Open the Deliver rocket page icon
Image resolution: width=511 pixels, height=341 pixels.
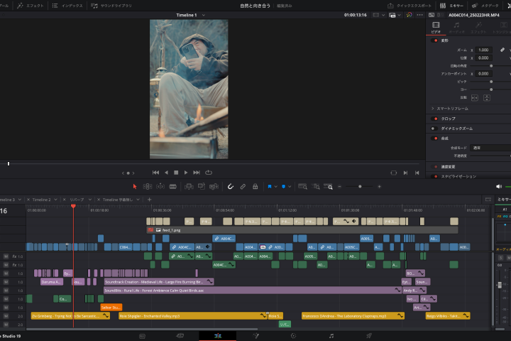(369, 336)
